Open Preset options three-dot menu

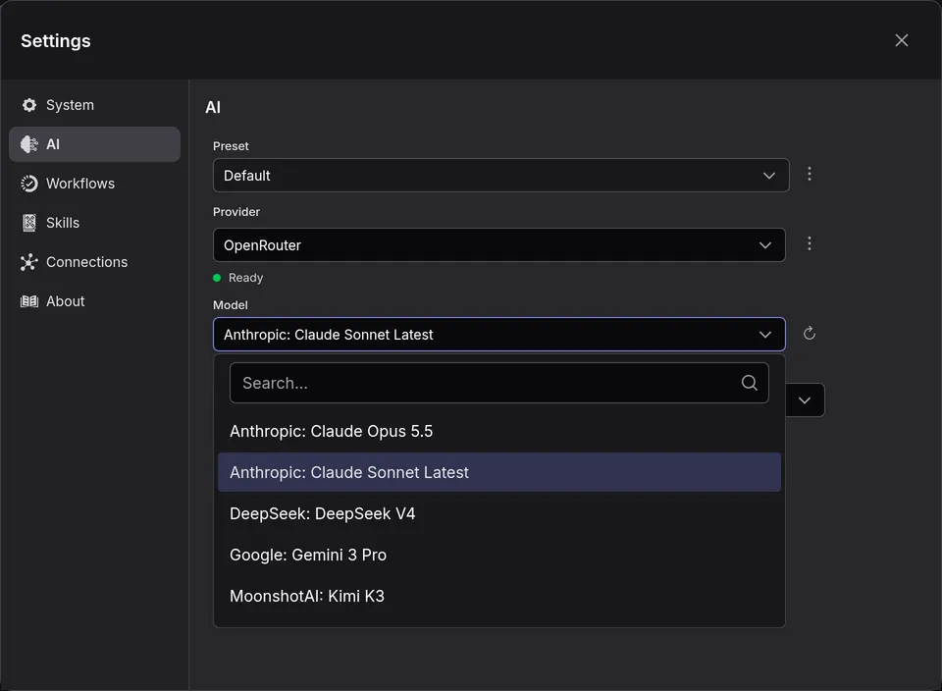(x=810, y=175)
